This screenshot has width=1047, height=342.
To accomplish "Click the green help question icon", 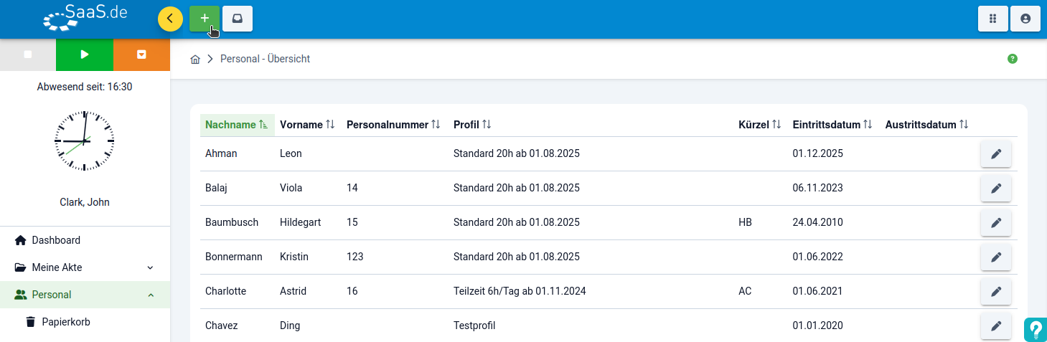I will tap(1013, 59).
